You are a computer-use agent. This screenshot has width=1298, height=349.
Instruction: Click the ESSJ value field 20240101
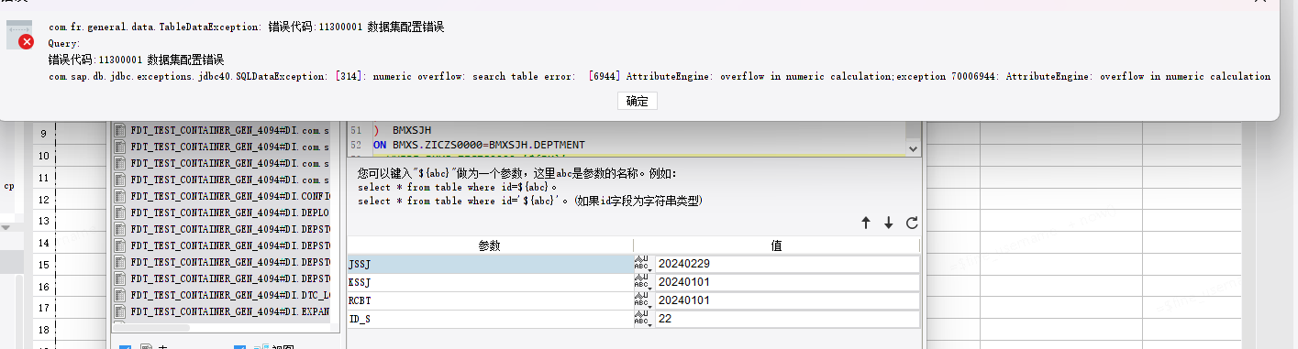(x=786, y=282)
